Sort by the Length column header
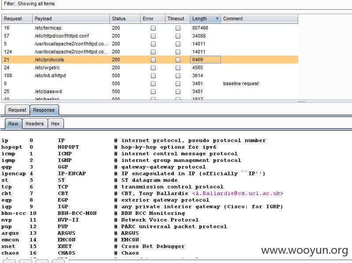The width and height of the screenshot is (352, 263). click(205, 19)
